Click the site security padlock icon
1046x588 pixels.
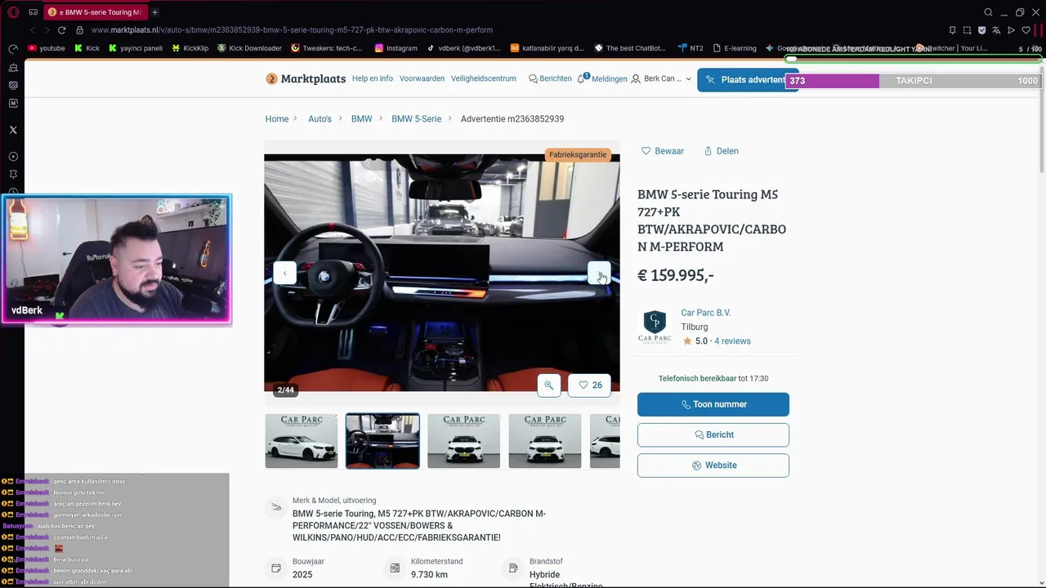pos(79,30)
